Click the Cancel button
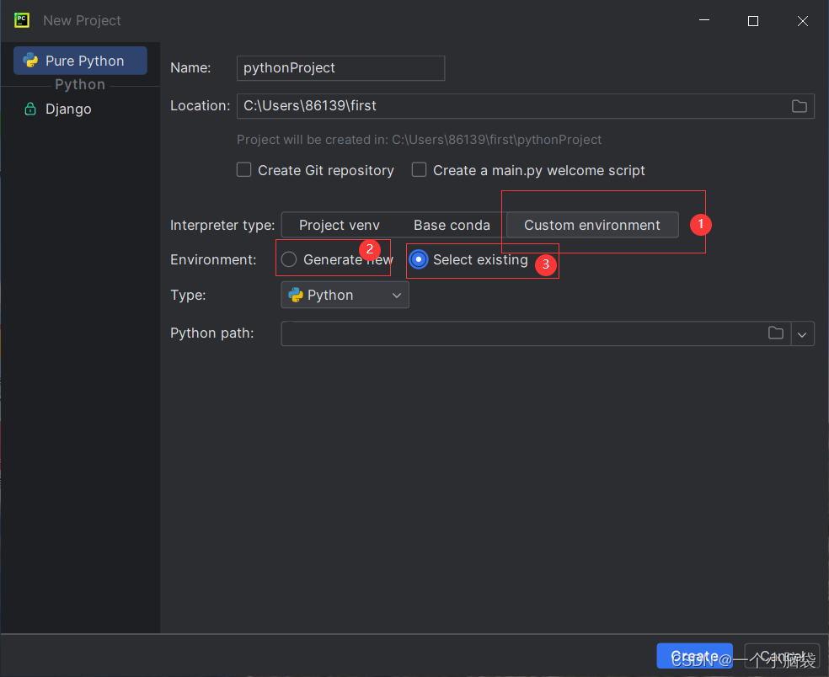 [782, 656]
